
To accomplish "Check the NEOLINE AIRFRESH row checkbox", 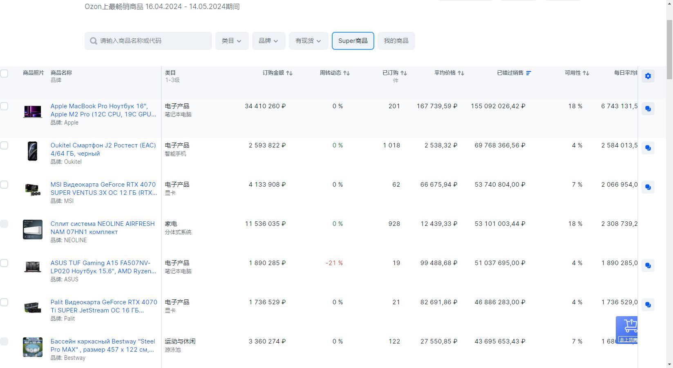I will pos(4,224).
